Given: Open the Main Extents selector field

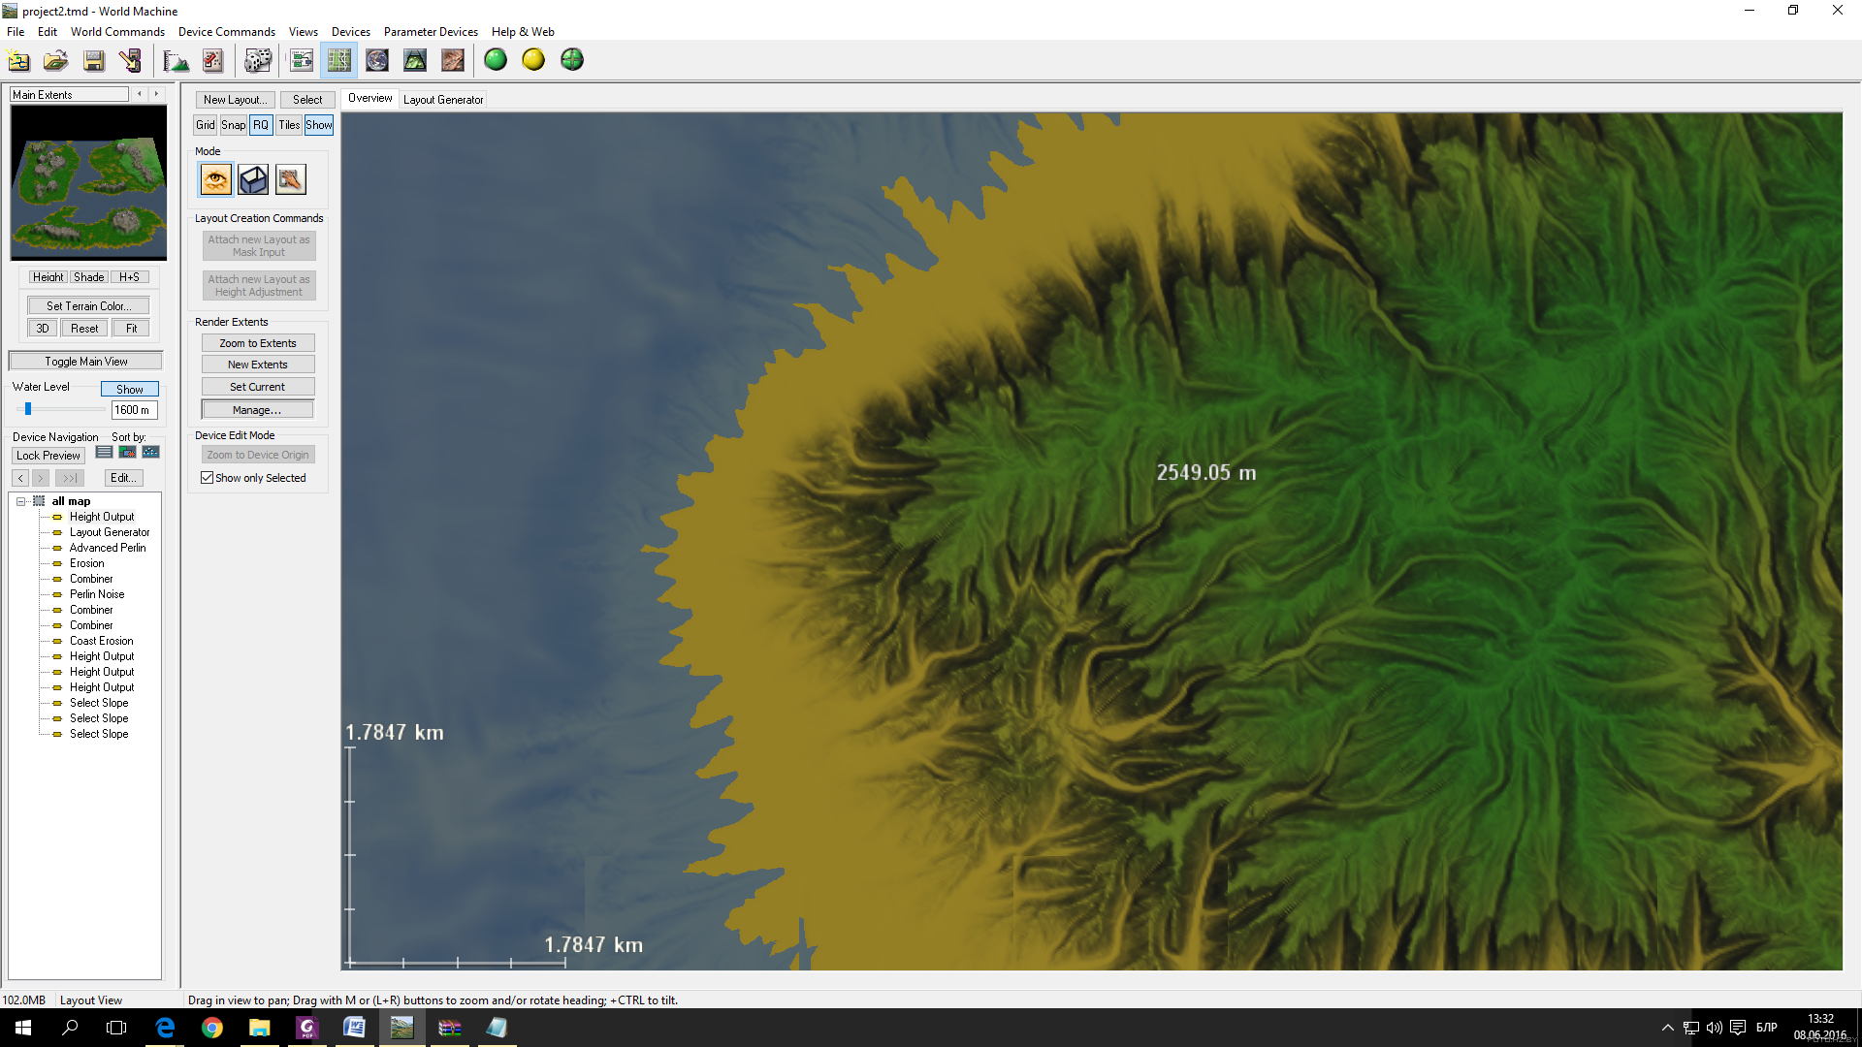Looking at the screenshot, I should (x=69, y=95).
